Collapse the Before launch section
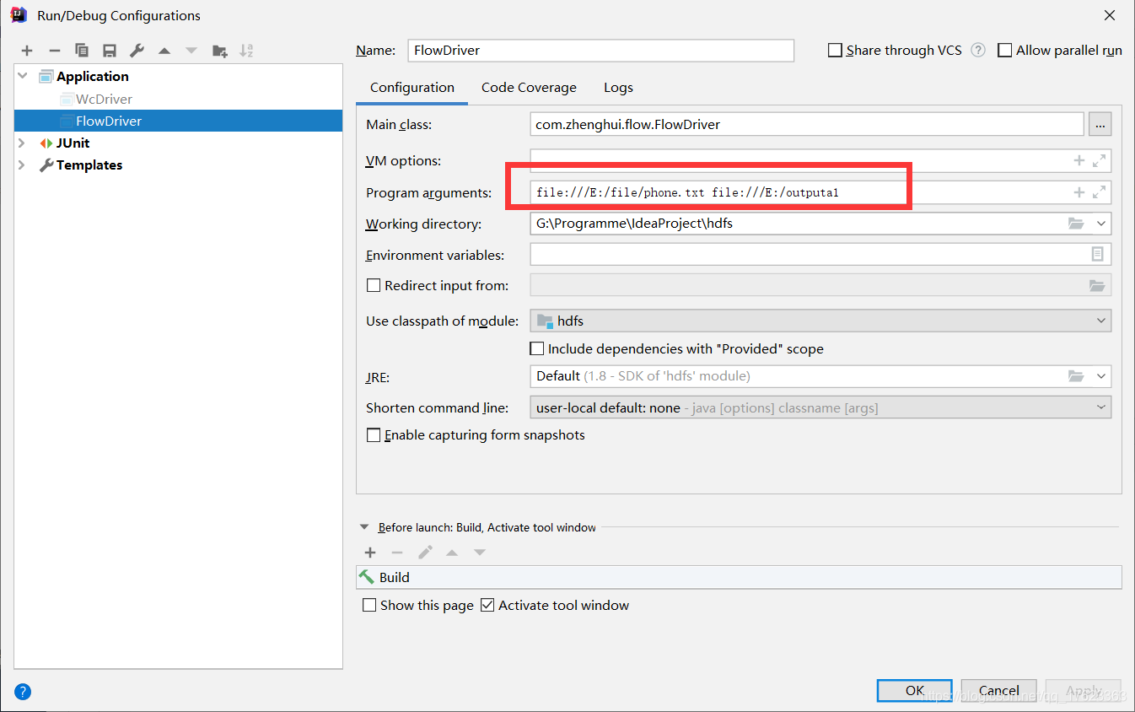The height and width of the screenshot is (712, 1135). point(364,527)
